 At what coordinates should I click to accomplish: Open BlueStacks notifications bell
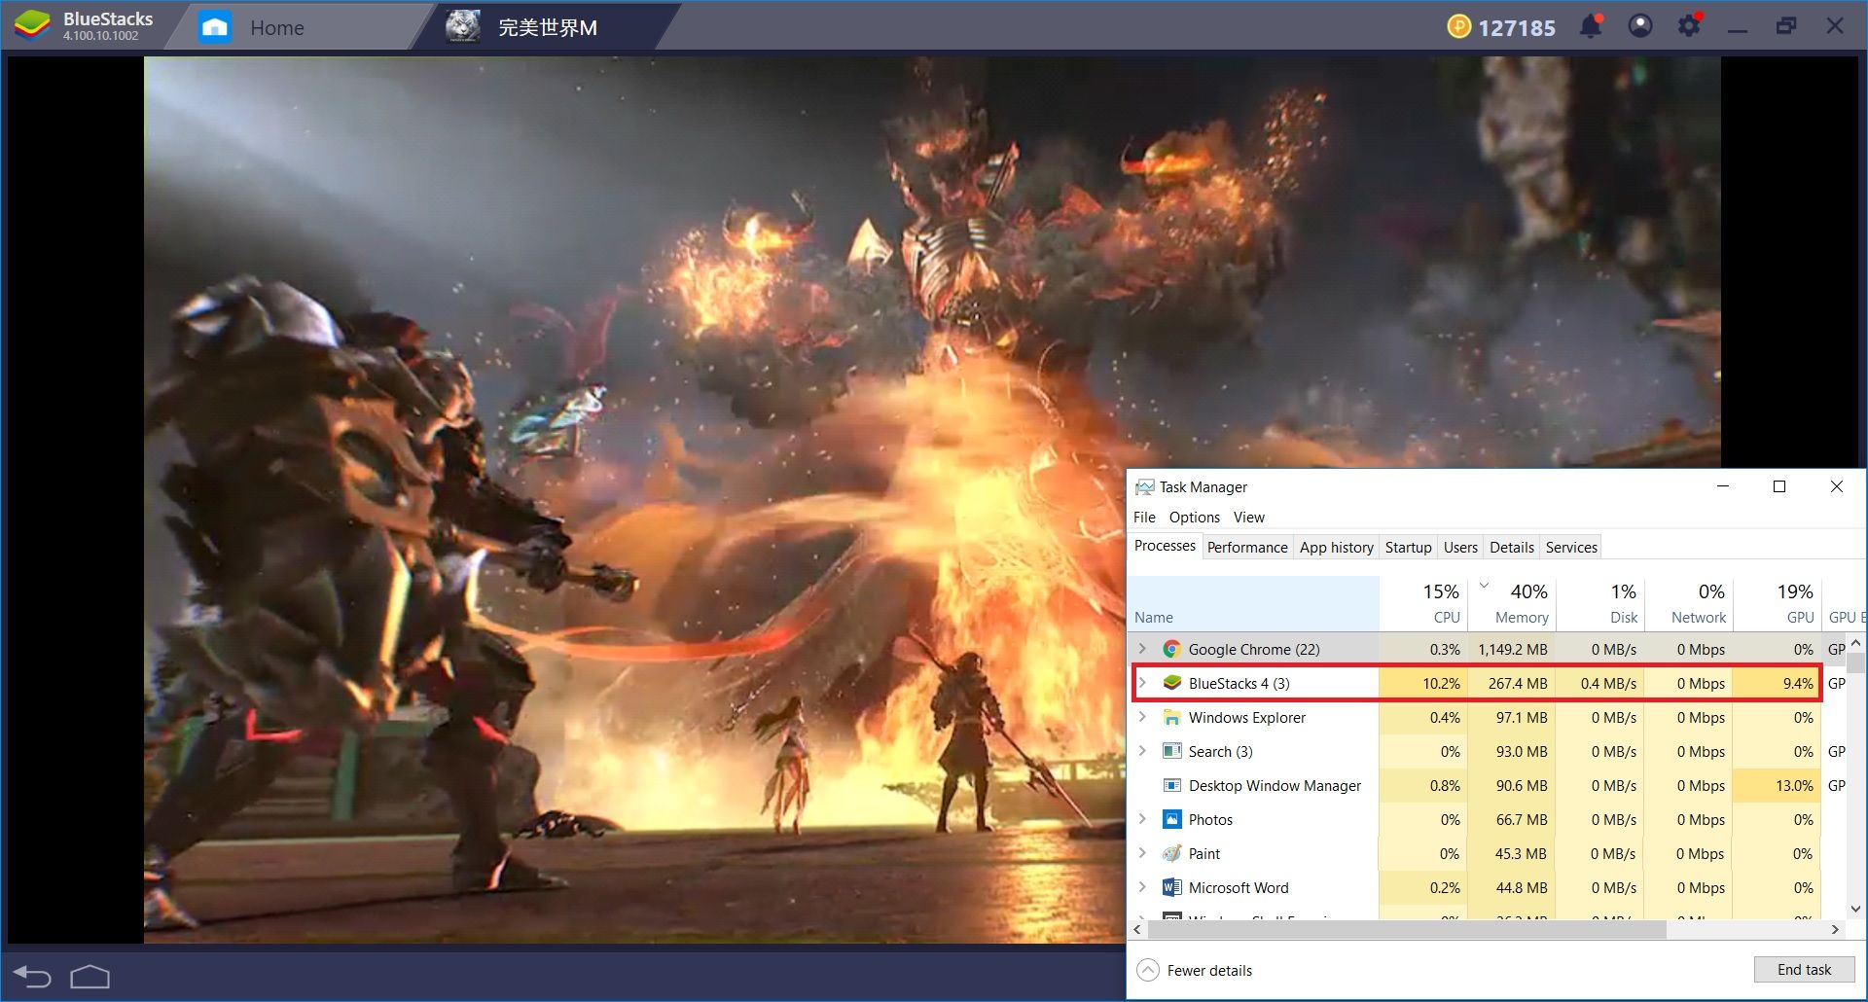[1591, 26]
